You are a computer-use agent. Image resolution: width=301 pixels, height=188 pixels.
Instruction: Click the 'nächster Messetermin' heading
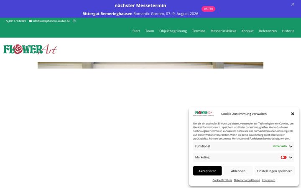coord(140,5)
